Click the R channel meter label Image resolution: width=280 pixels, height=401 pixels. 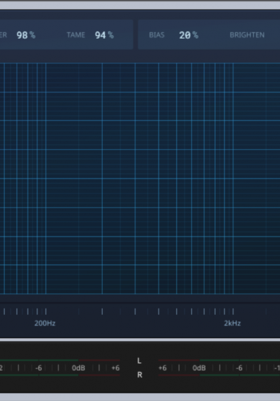pos(140,375)
